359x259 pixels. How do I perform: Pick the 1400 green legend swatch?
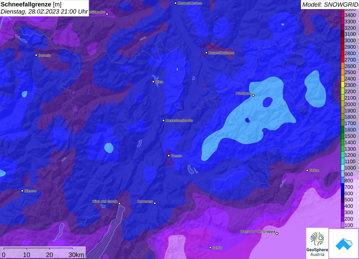coord(343,142)
